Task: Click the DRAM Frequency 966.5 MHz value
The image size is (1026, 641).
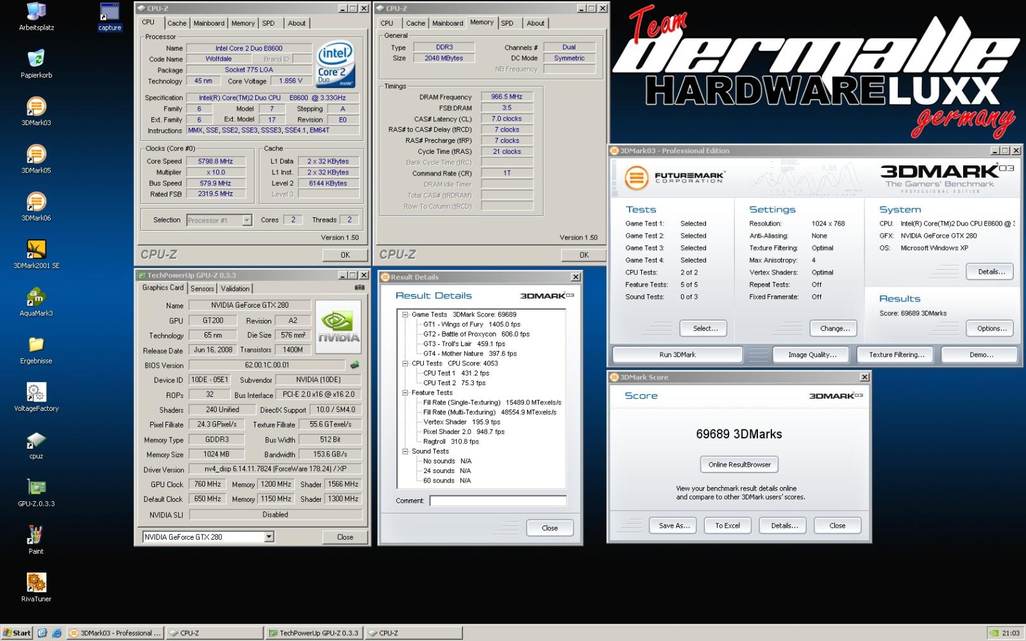Action: click(507, 97)
